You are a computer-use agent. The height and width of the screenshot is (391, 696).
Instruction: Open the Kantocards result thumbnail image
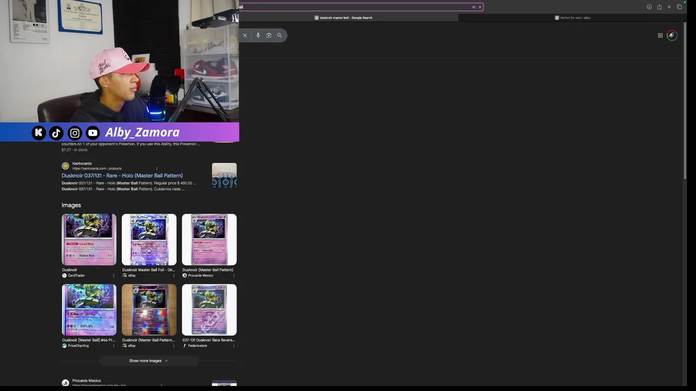click(224, 175)
